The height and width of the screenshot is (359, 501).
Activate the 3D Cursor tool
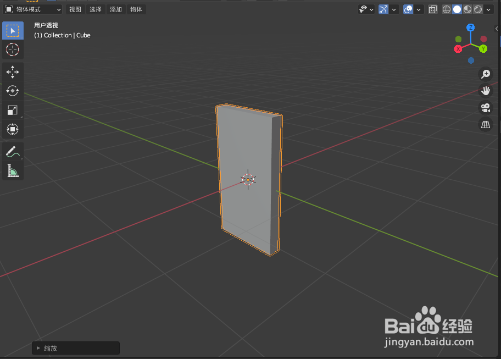point(13,49)
